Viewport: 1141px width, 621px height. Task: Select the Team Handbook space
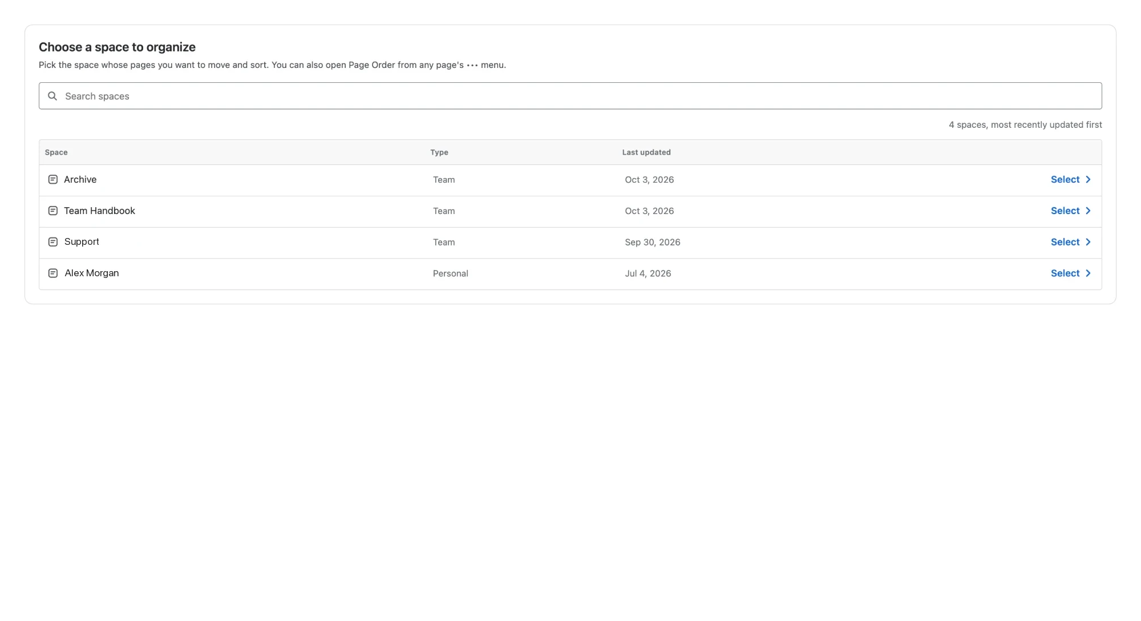pos(1071,211)
